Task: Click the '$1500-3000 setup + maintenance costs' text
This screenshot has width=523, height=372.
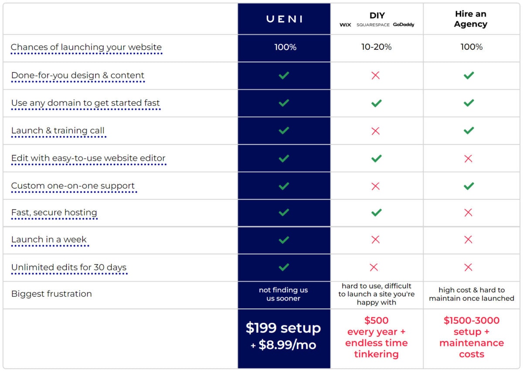Action: [472, 337]
